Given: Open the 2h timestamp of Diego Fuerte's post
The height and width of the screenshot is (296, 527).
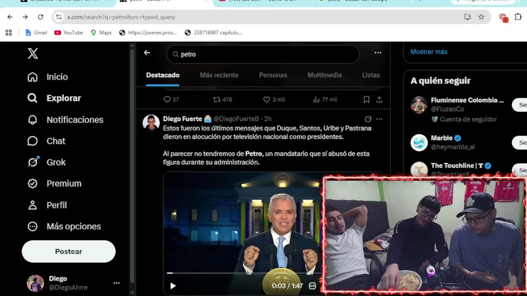Looking at the screenshot, I should point(268,119).
